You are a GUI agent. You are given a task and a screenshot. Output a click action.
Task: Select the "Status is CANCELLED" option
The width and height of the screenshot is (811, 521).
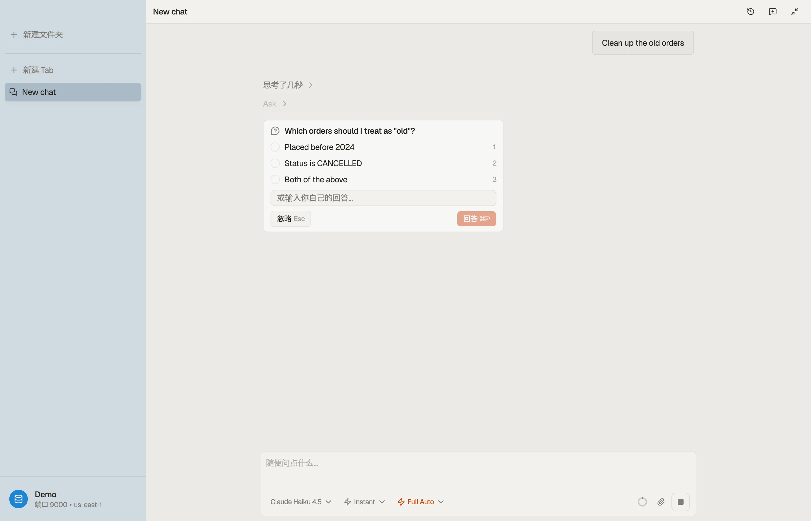click(383, 164)
